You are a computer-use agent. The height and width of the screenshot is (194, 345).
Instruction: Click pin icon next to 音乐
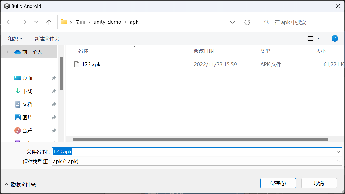pos(54,131)
